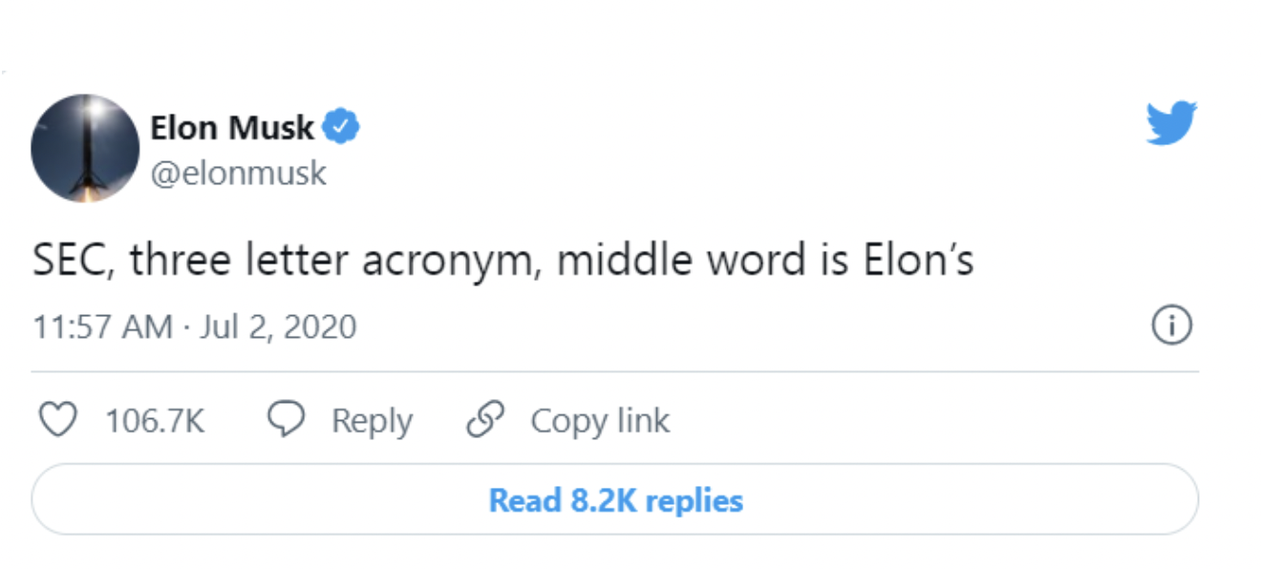Click the chain link icon
Viewport: 1261px width, 569px height.
484,421
